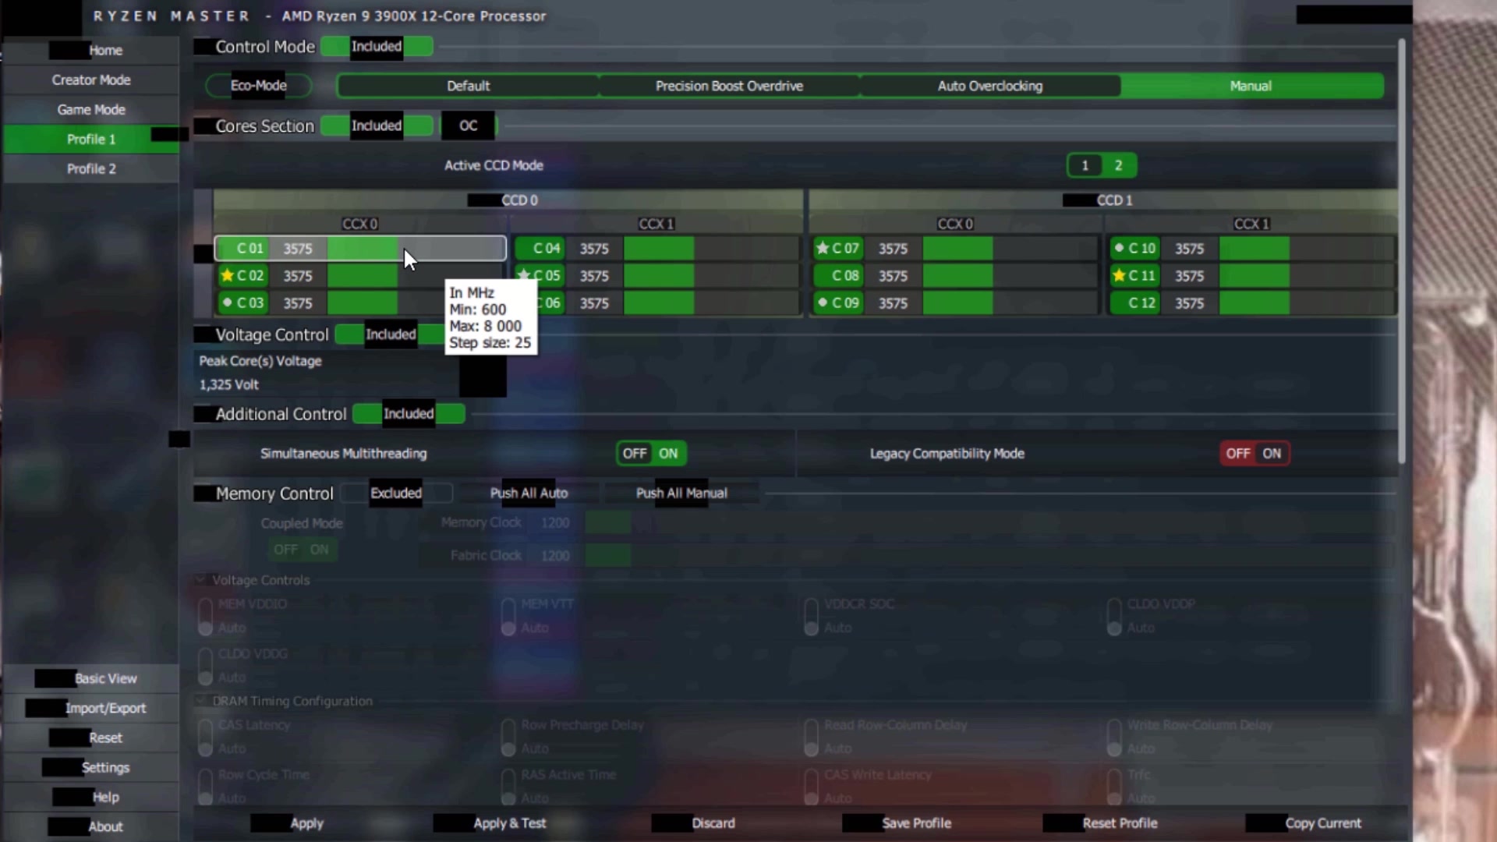Click the dot marker on core C 09
The width and height of the screenshot is (1497, 842).
[823, 302]
